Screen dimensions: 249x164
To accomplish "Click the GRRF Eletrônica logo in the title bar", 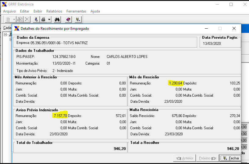I will (4, 4).
